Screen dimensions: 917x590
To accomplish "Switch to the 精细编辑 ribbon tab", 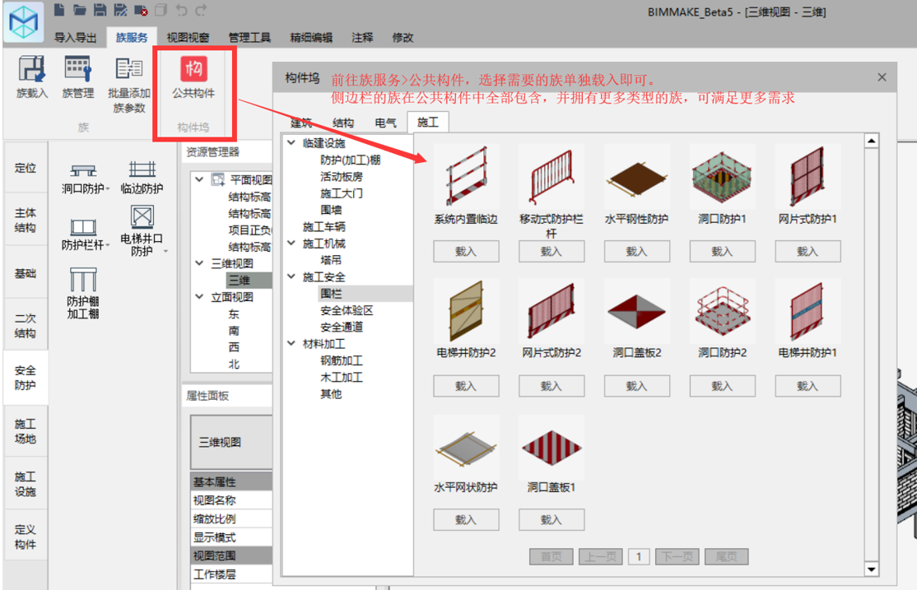I will 311,37.
